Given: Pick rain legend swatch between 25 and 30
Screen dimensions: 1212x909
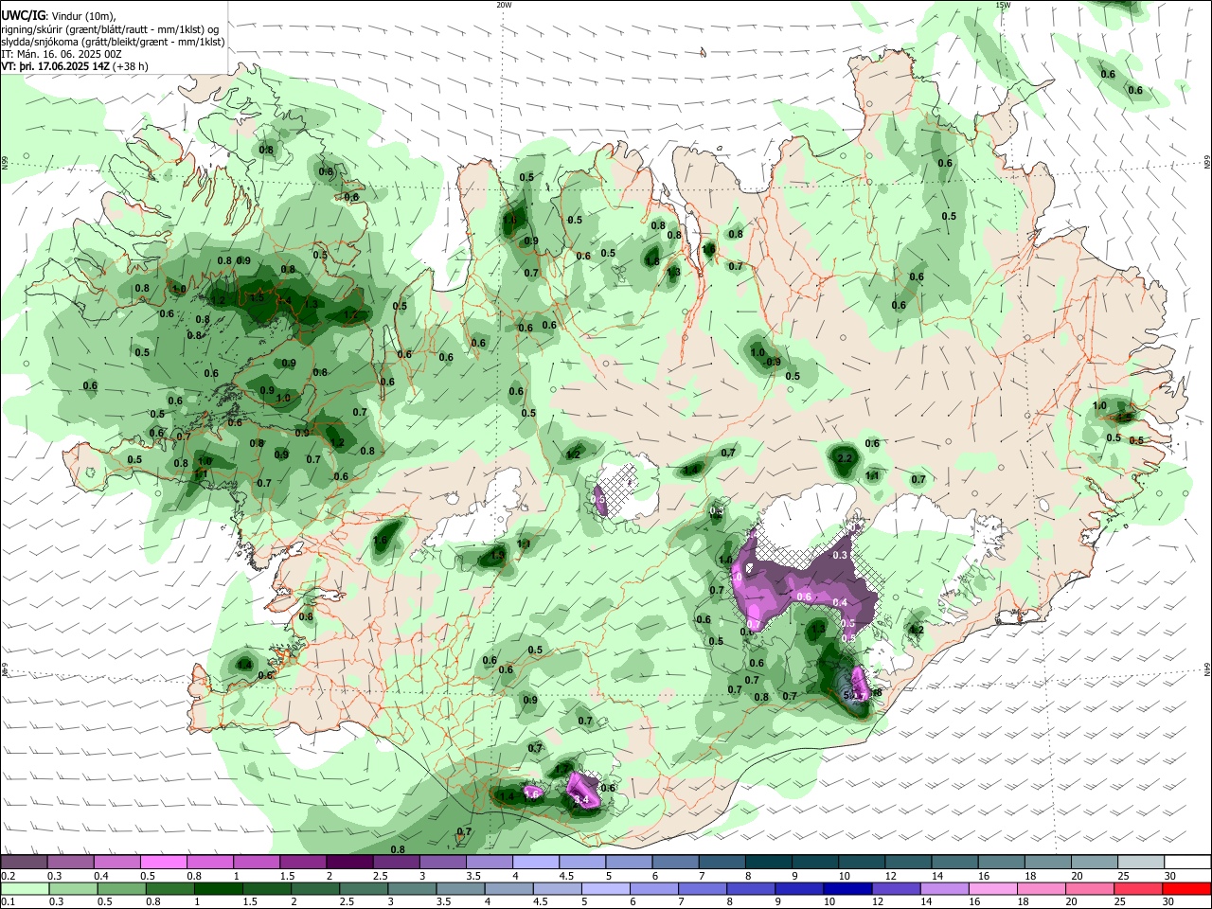Looking at the screenshot, I should click(x=1138, y=888).
